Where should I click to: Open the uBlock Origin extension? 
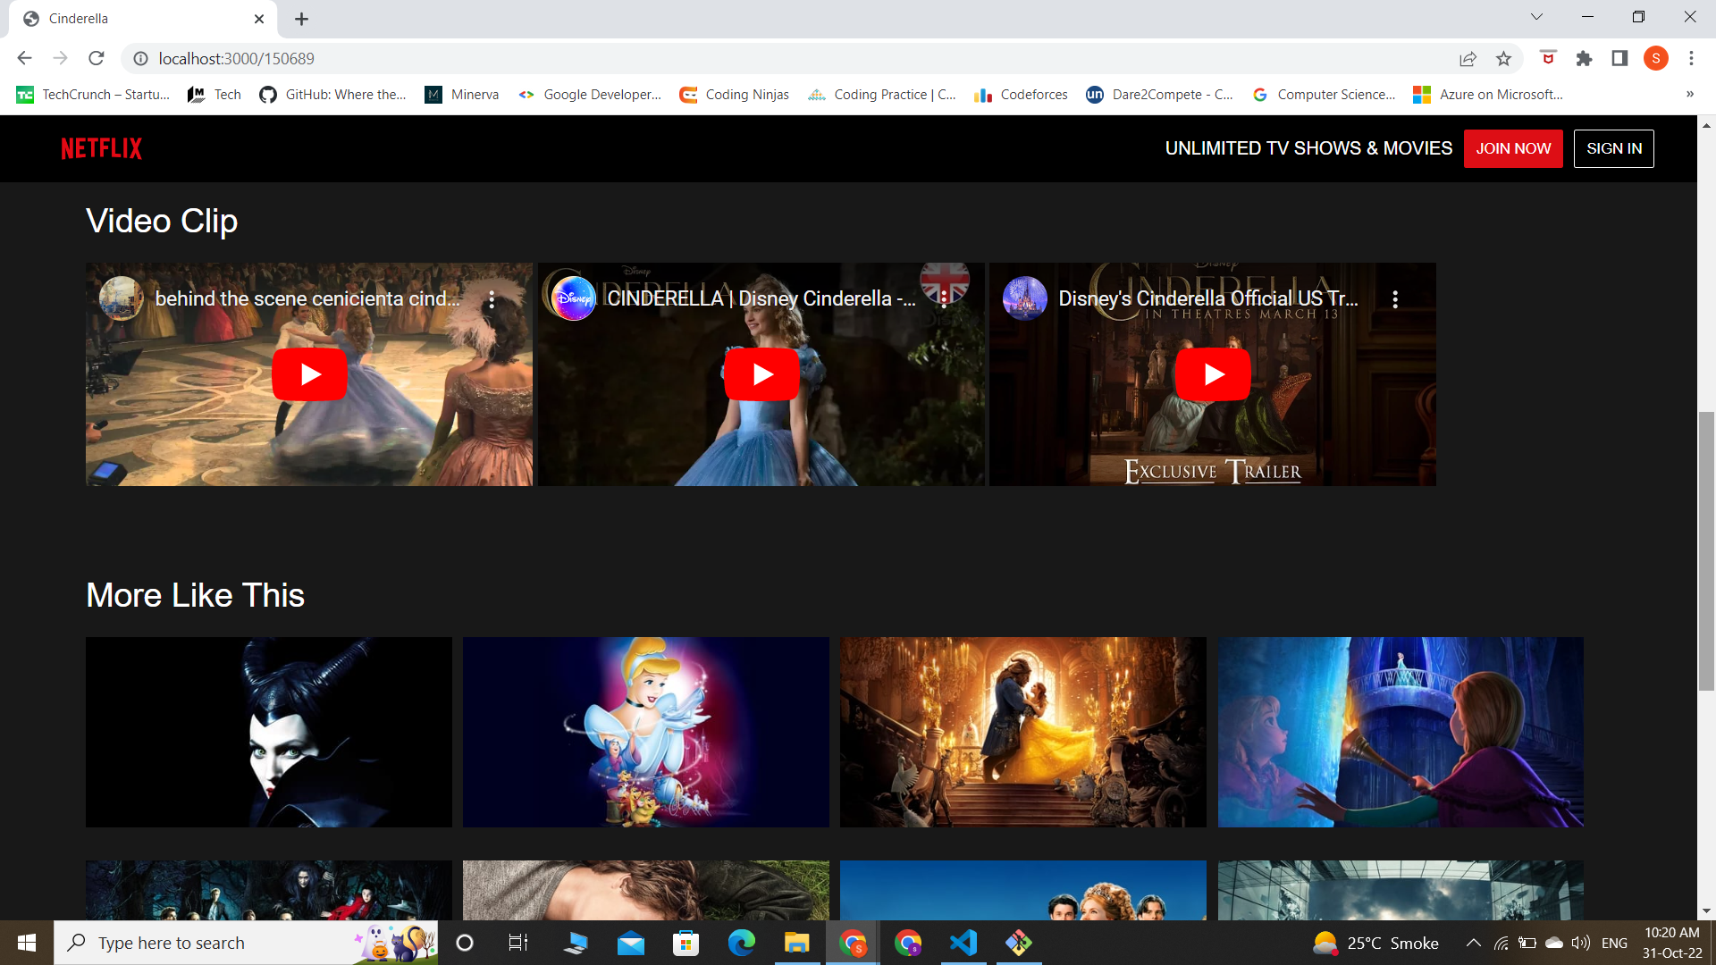point(1547,58)
